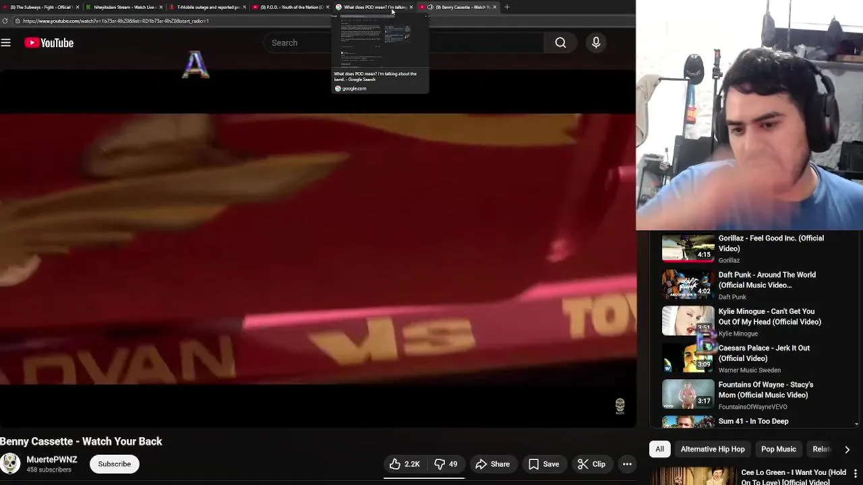Play Sum 41 In Too Deep

tap(753, 422)
